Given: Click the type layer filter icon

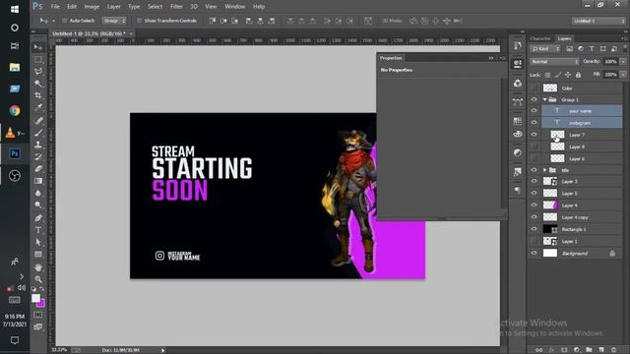Looking at the screenshot, I should click(x=592, y=48).
